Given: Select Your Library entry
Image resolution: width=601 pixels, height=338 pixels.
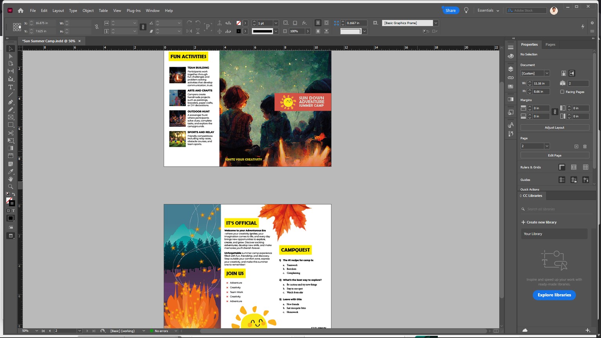Looking at the screenshot, I should pos(554,234).
